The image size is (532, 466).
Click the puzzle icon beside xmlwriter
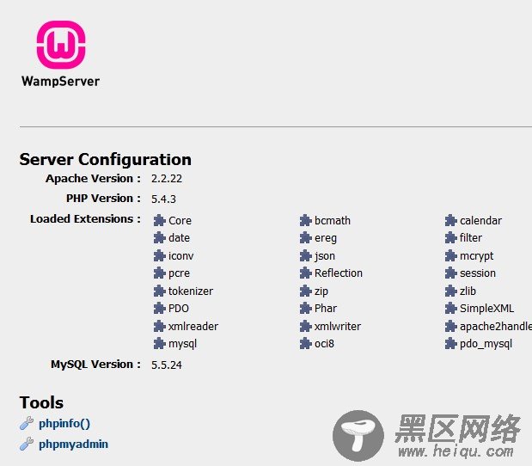(305, 326)
